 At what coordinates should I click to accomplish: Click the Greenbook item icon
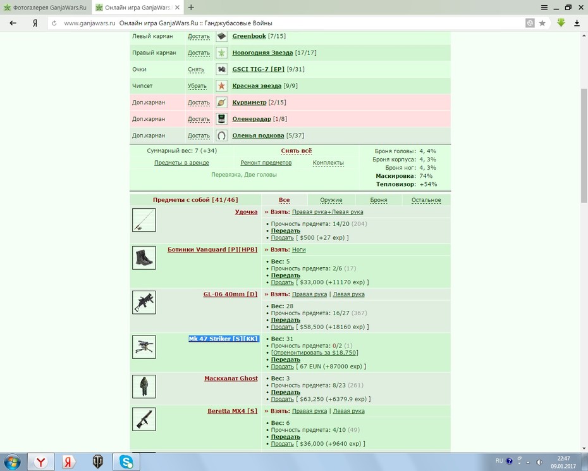point(222,37)
